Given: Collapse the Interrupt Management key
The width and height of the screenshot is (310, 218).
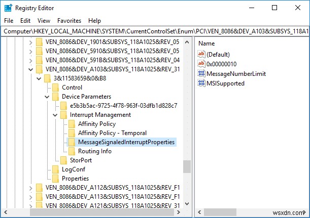Looking at the screenshot, I should click(55, 115).
